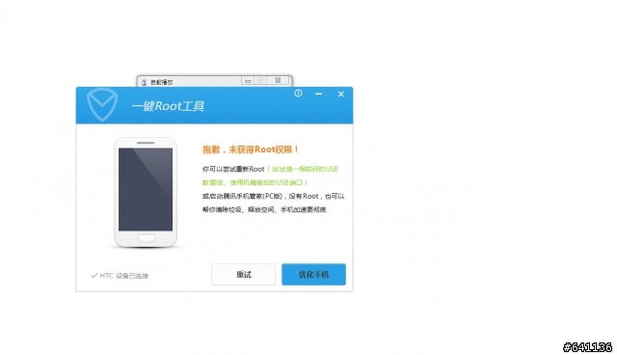Click the phone illustration image
The image size is (617, 355).
pyautogui.click(x=146, y=193)
